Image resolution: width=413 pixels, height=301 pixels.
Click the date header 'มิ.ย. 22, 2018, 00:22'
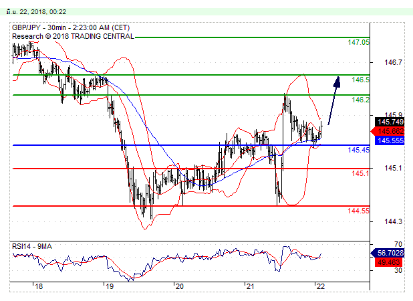coord(37,12)
